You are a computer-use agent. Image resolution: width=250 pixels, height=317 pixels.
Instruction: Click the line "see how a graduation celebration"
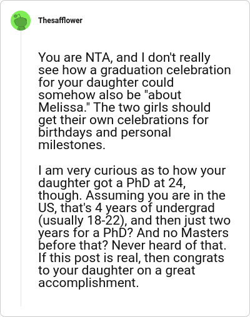(134, 70)
